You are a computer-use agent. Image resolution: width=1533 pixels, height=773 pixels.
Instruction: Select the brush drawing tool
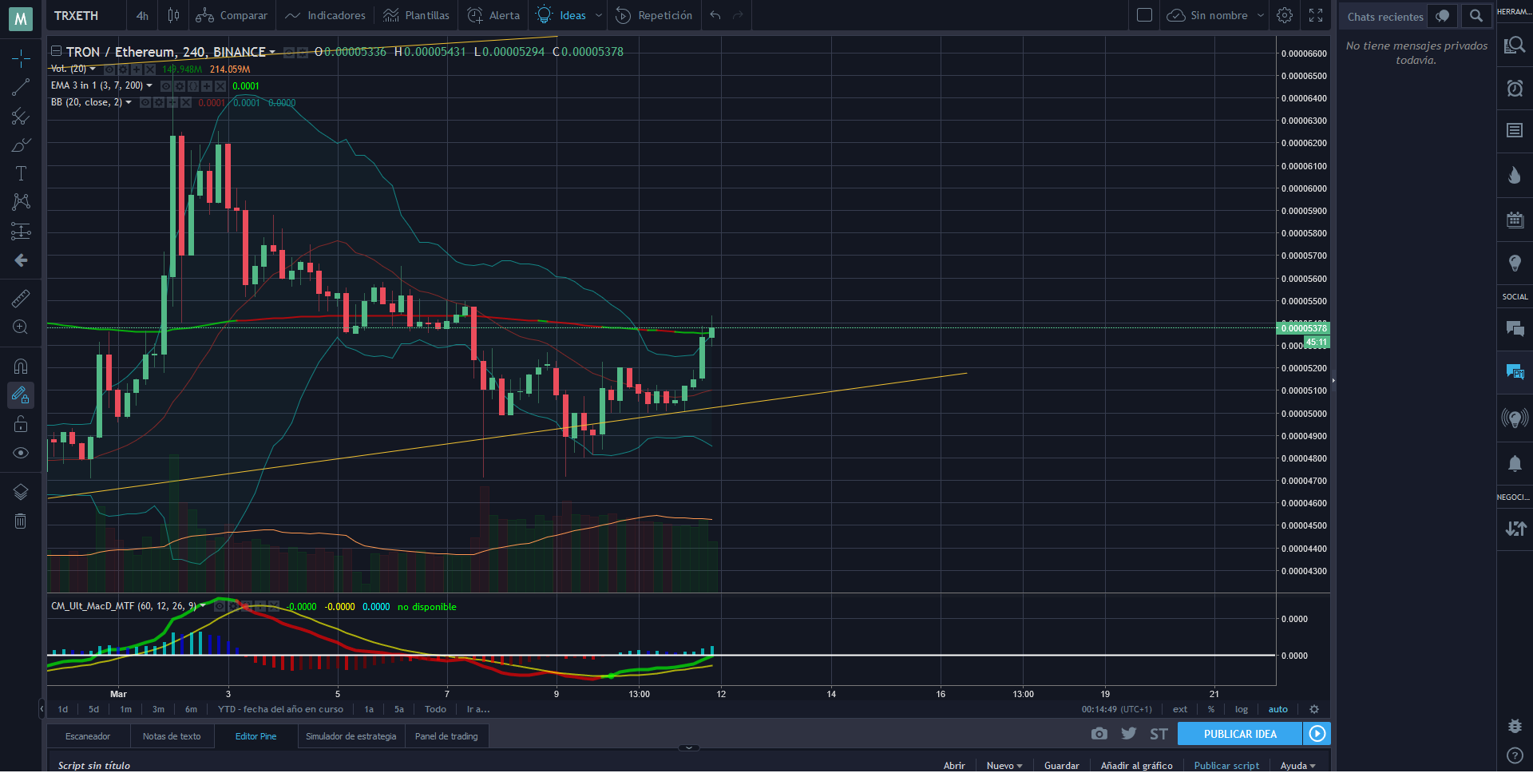click(21, 145)
